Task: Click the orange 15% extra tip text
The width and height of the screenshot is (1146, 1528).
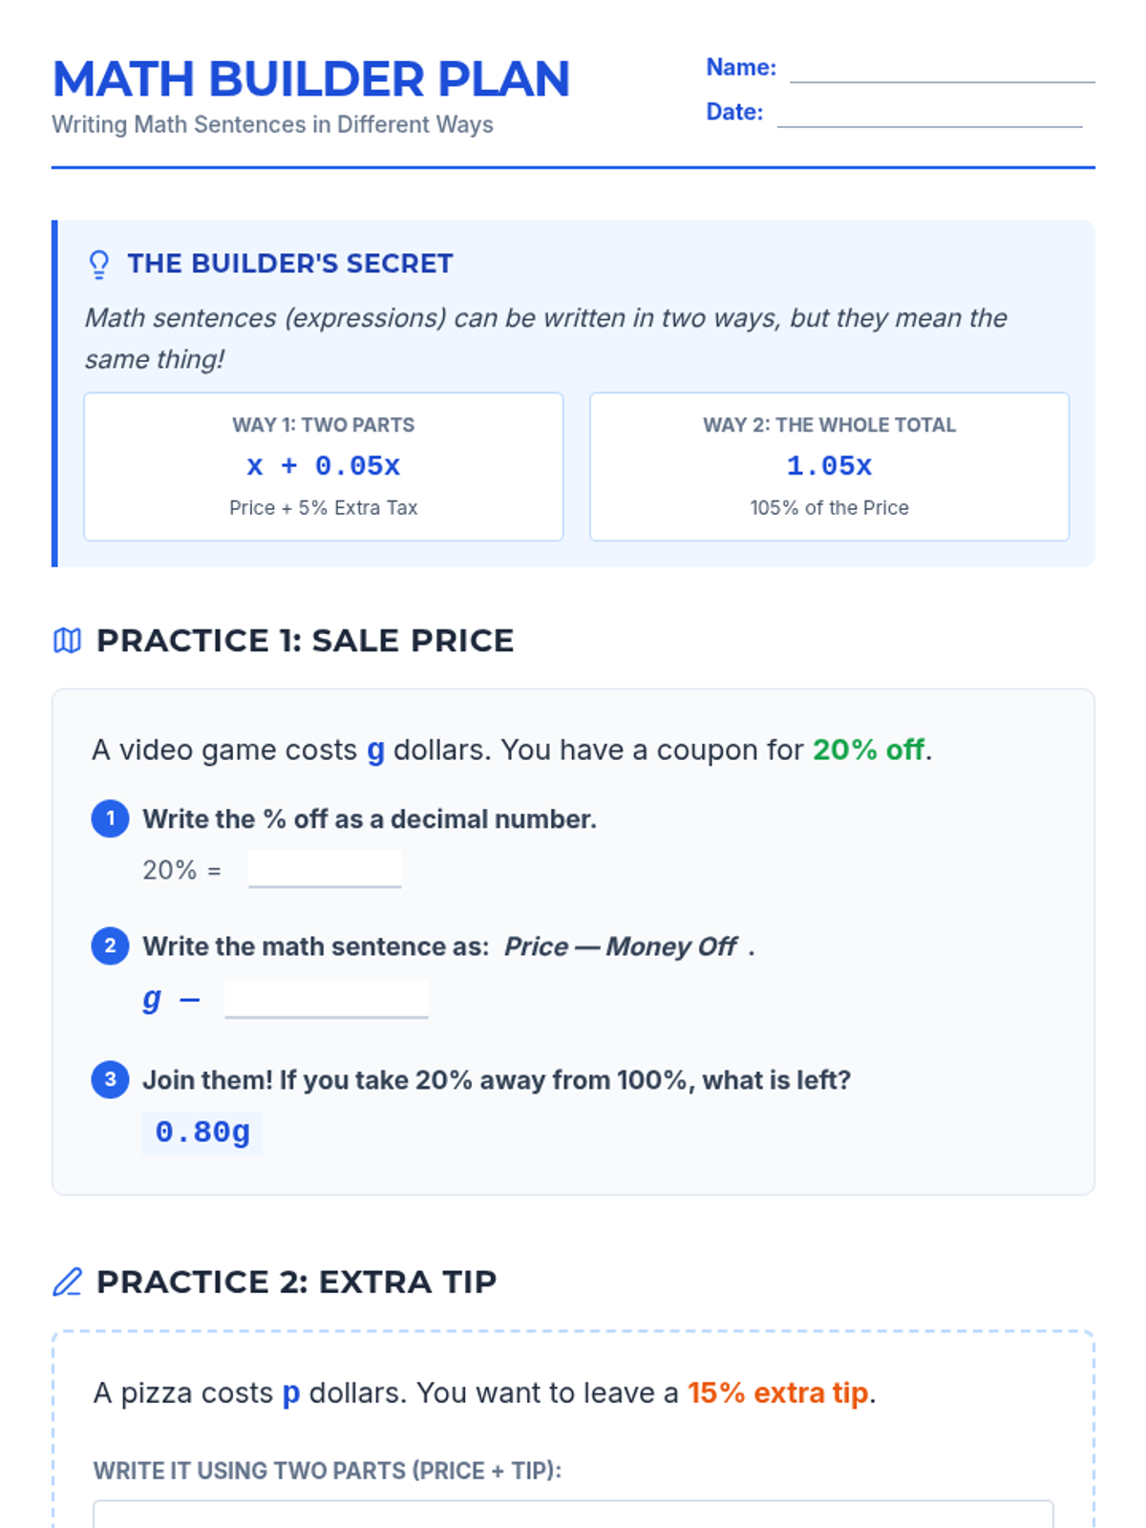Action: point(778,1392)
